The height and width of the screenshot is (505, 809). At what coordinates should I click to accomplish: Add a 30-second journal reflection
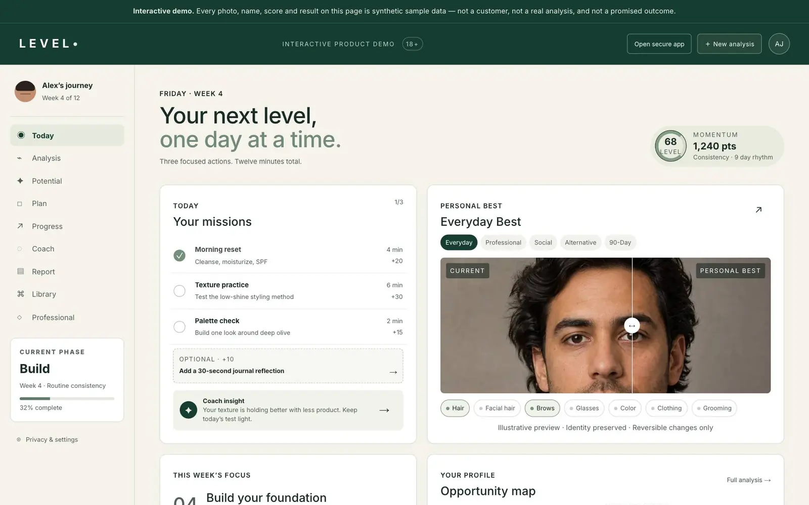(288, 366)
